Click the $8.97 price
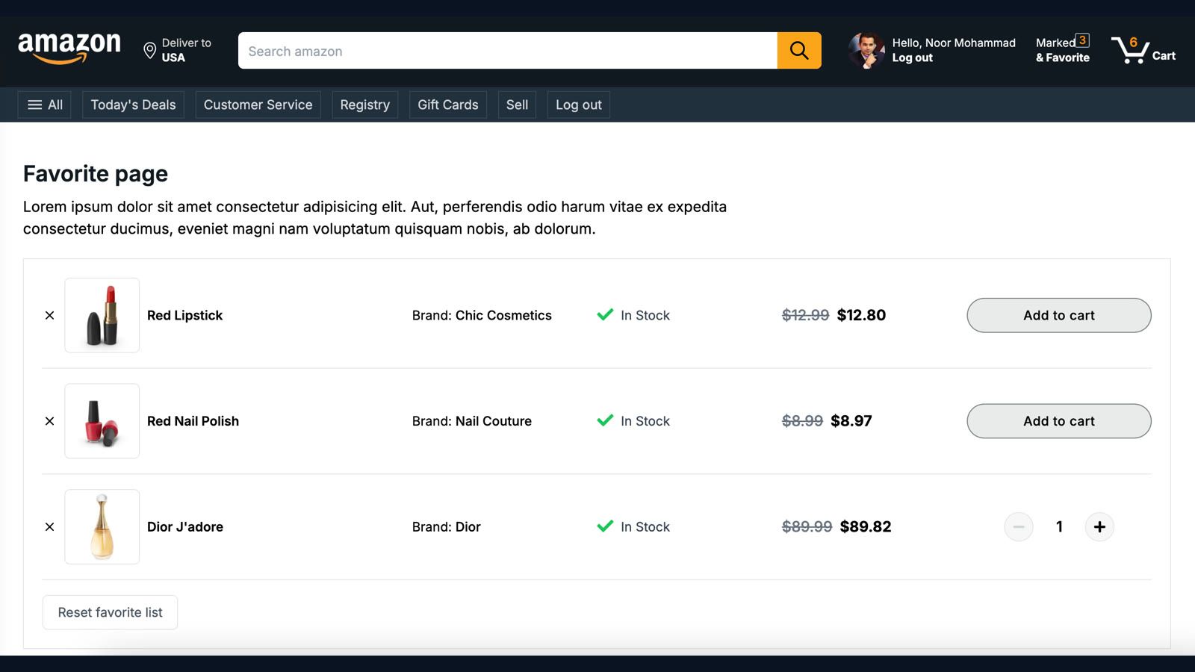Screen dimensions: 1195x672 (x=851, y=421)
